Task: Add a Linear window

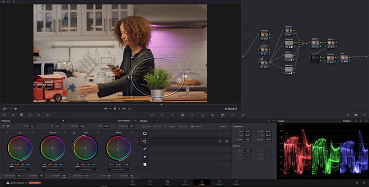Action: coord(146,126)
